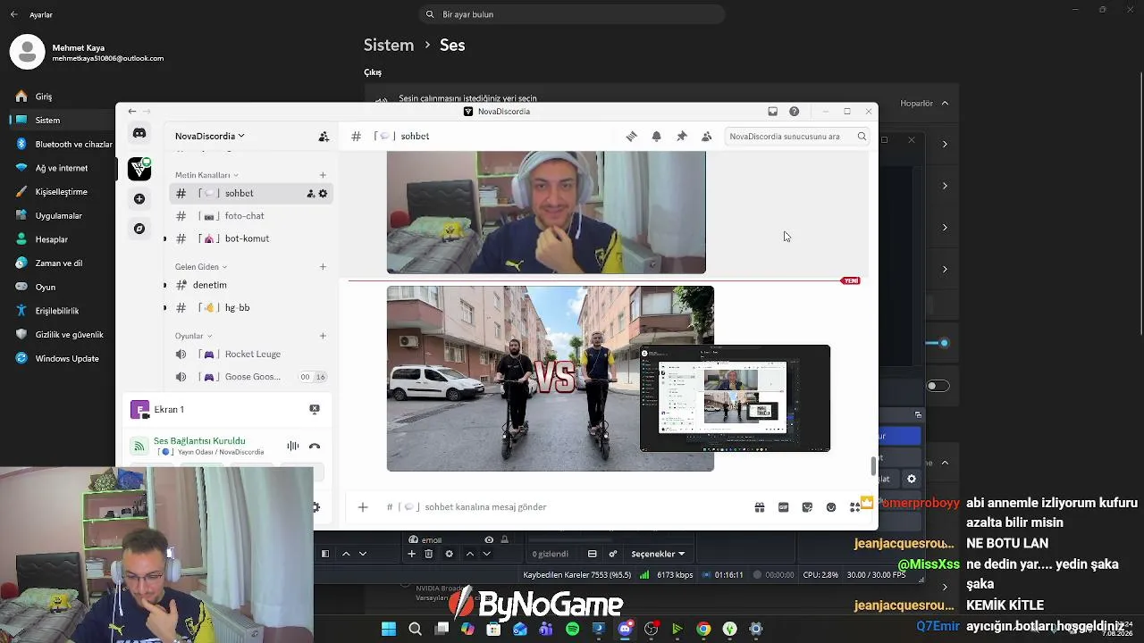Select the NovaDiscordia server icon
Viewport: 1144px width, 643px height.
[x=139, y=169]
